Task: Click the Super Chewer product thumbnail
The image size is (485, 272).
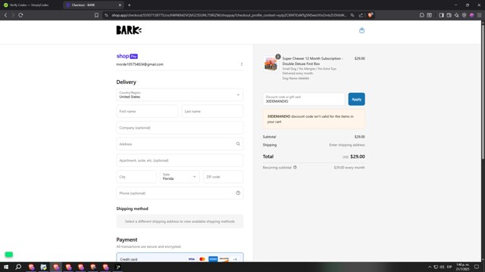Action: pos(271,63)
